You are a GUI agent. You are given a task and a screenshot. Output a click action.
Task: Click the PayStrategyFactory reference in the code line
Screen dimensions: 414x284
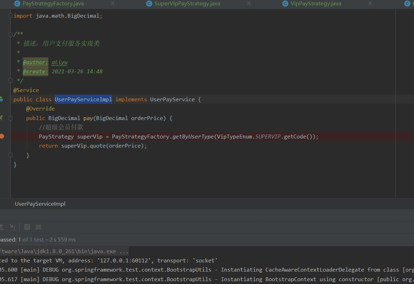point(140,137)
